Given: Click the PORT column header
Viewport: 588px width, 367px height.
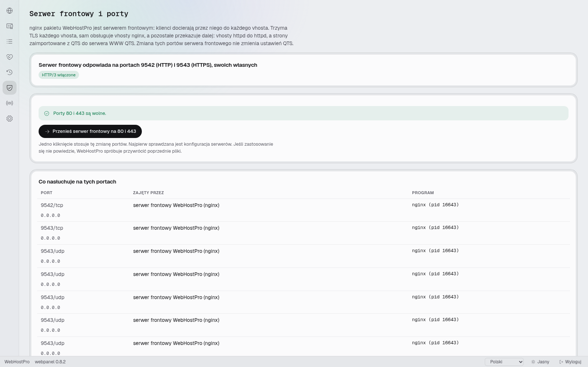Looking at the screenshot, I should (47, 193).
